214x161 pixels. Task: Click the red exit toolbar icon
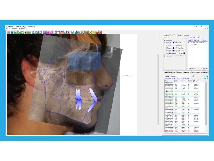101,32
